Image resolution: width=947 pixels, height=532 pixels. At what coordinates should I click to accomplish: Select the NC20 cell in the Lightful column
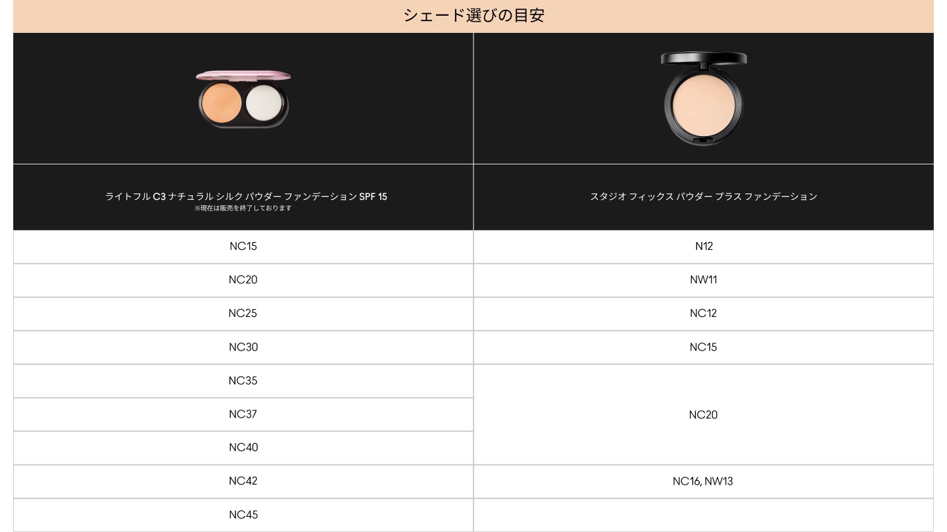pos(243,279)
